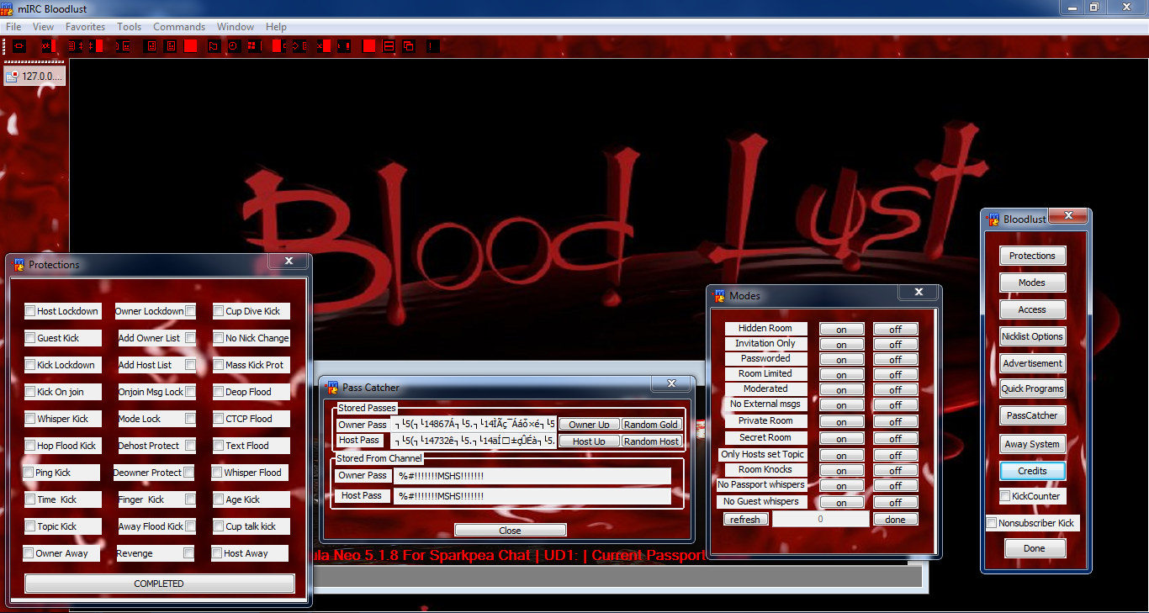Click the cascade windows toolbar icon

coord(409,45)
